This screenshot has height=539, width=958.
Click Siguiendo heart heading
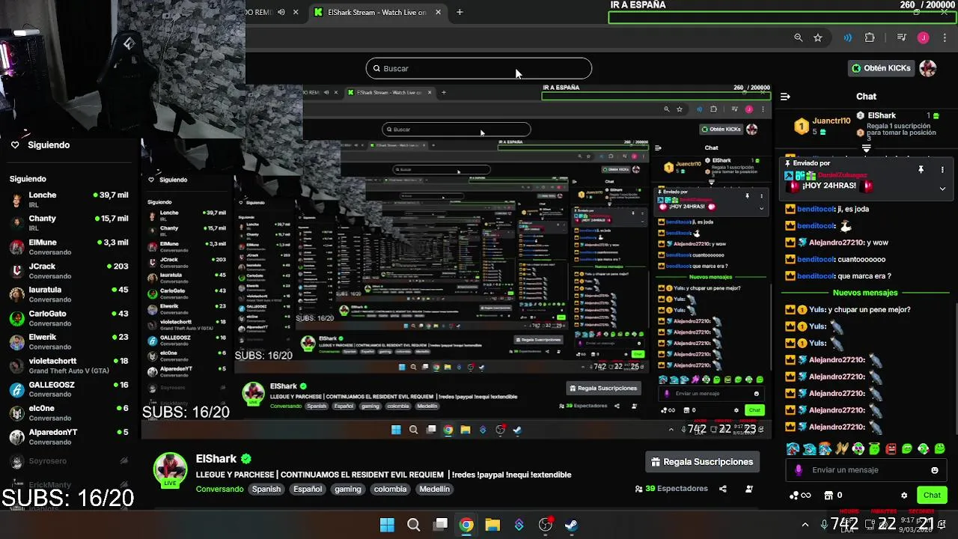click(40, 145)
